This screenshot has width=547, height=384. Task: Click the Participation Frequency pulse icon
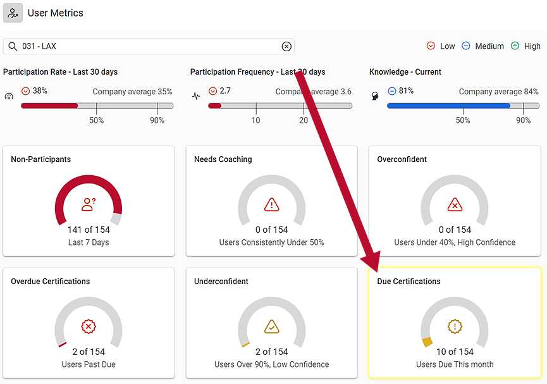click(x=196, y=97)
